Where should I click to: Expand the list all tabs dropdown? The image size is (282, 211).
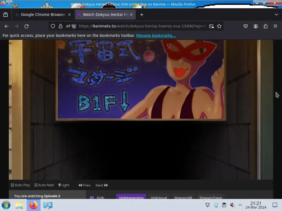(276, 15)
